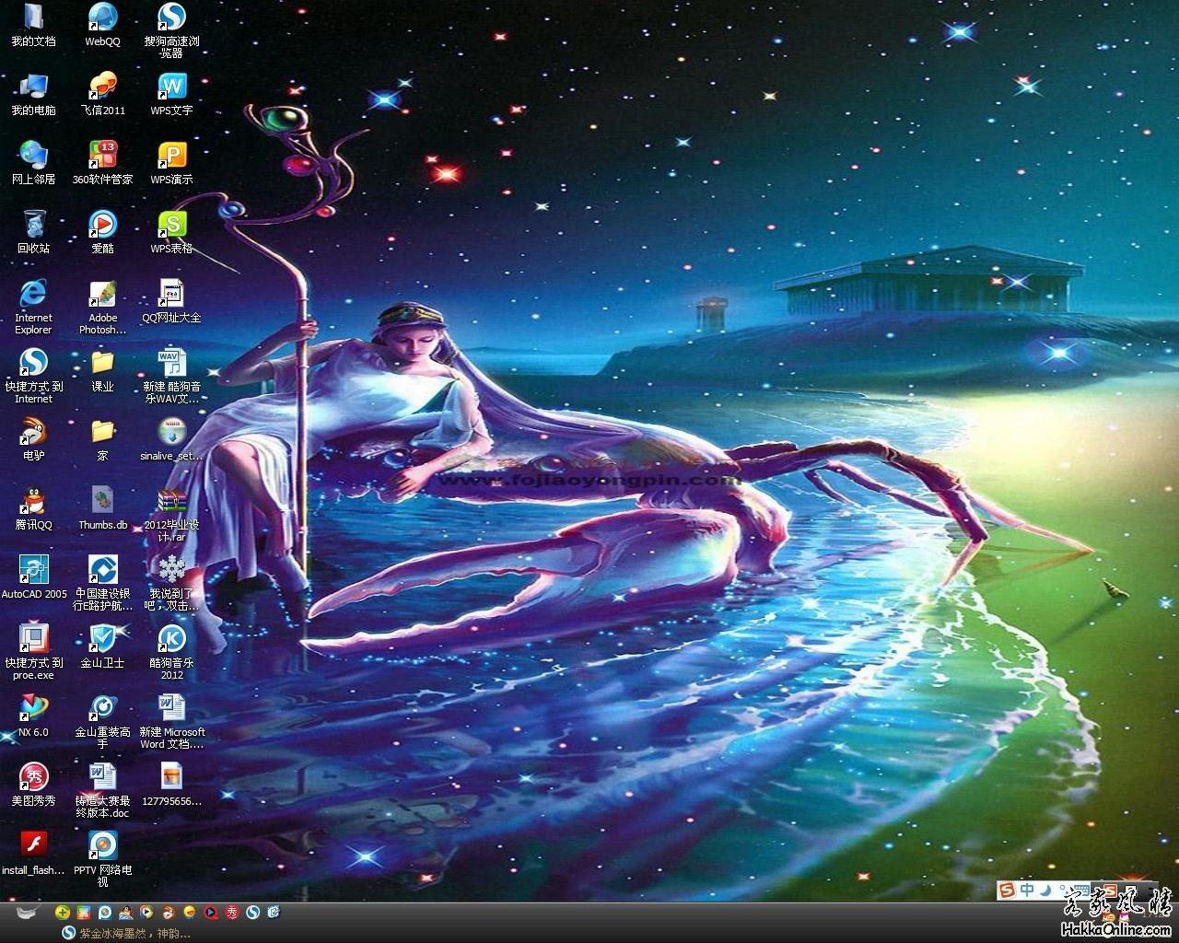Click the Sogou browser quick-launch icon
Viewport: 1179px width, 943px height.
coord(252,913)
